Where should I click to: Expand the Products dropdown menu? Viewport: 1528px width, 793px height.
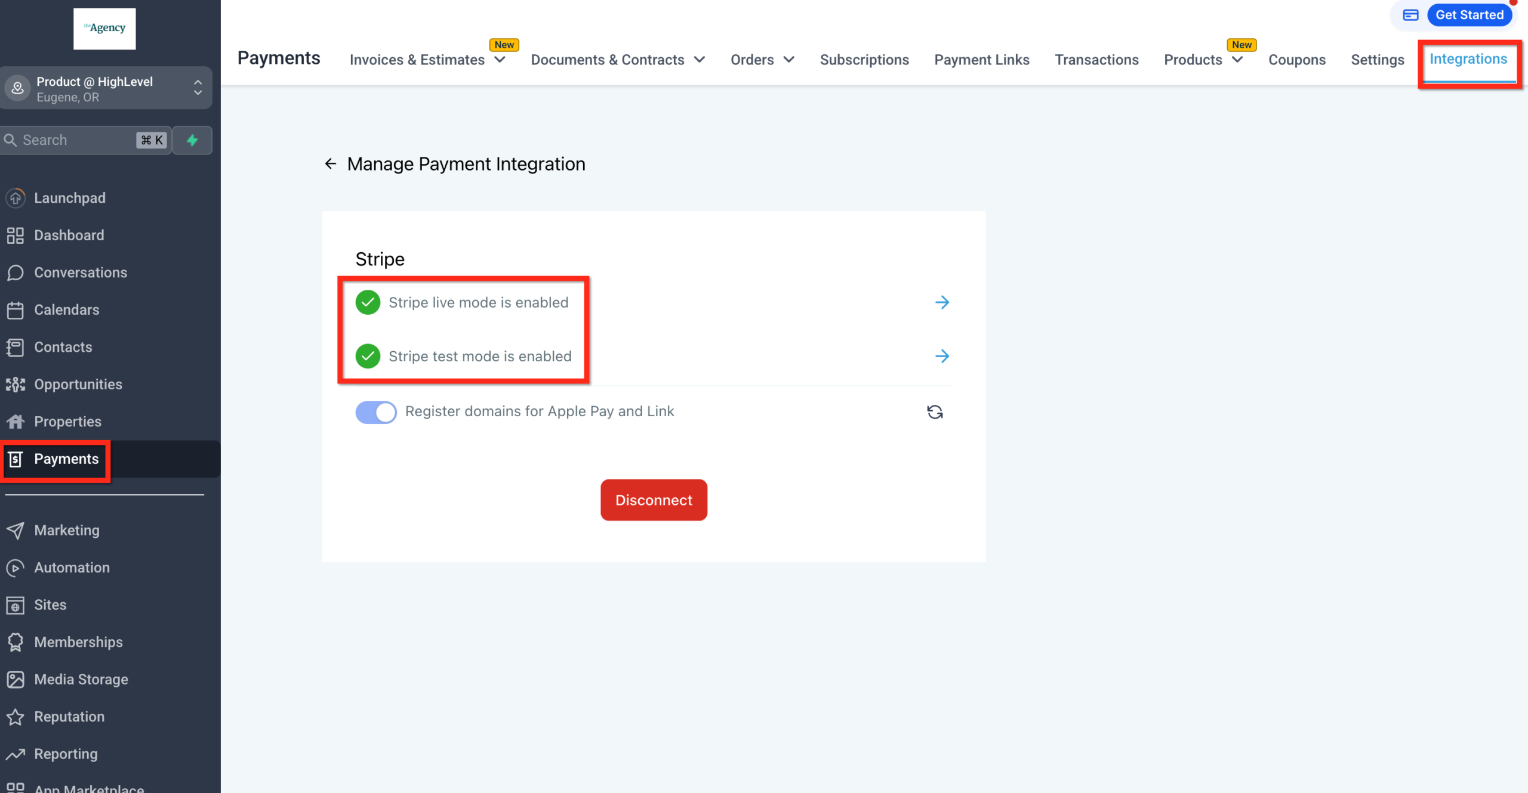1237,60
